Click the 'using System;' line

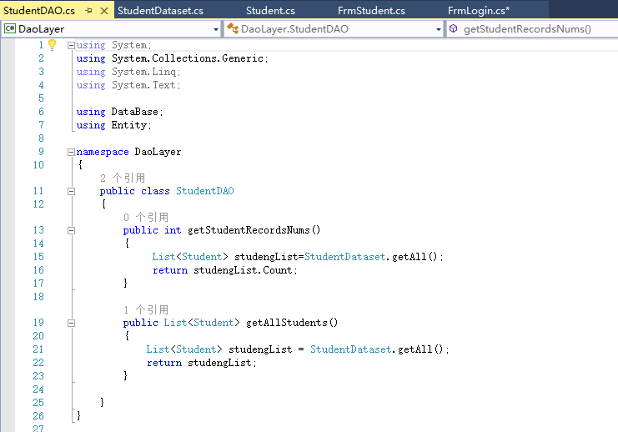click(114, 45)
